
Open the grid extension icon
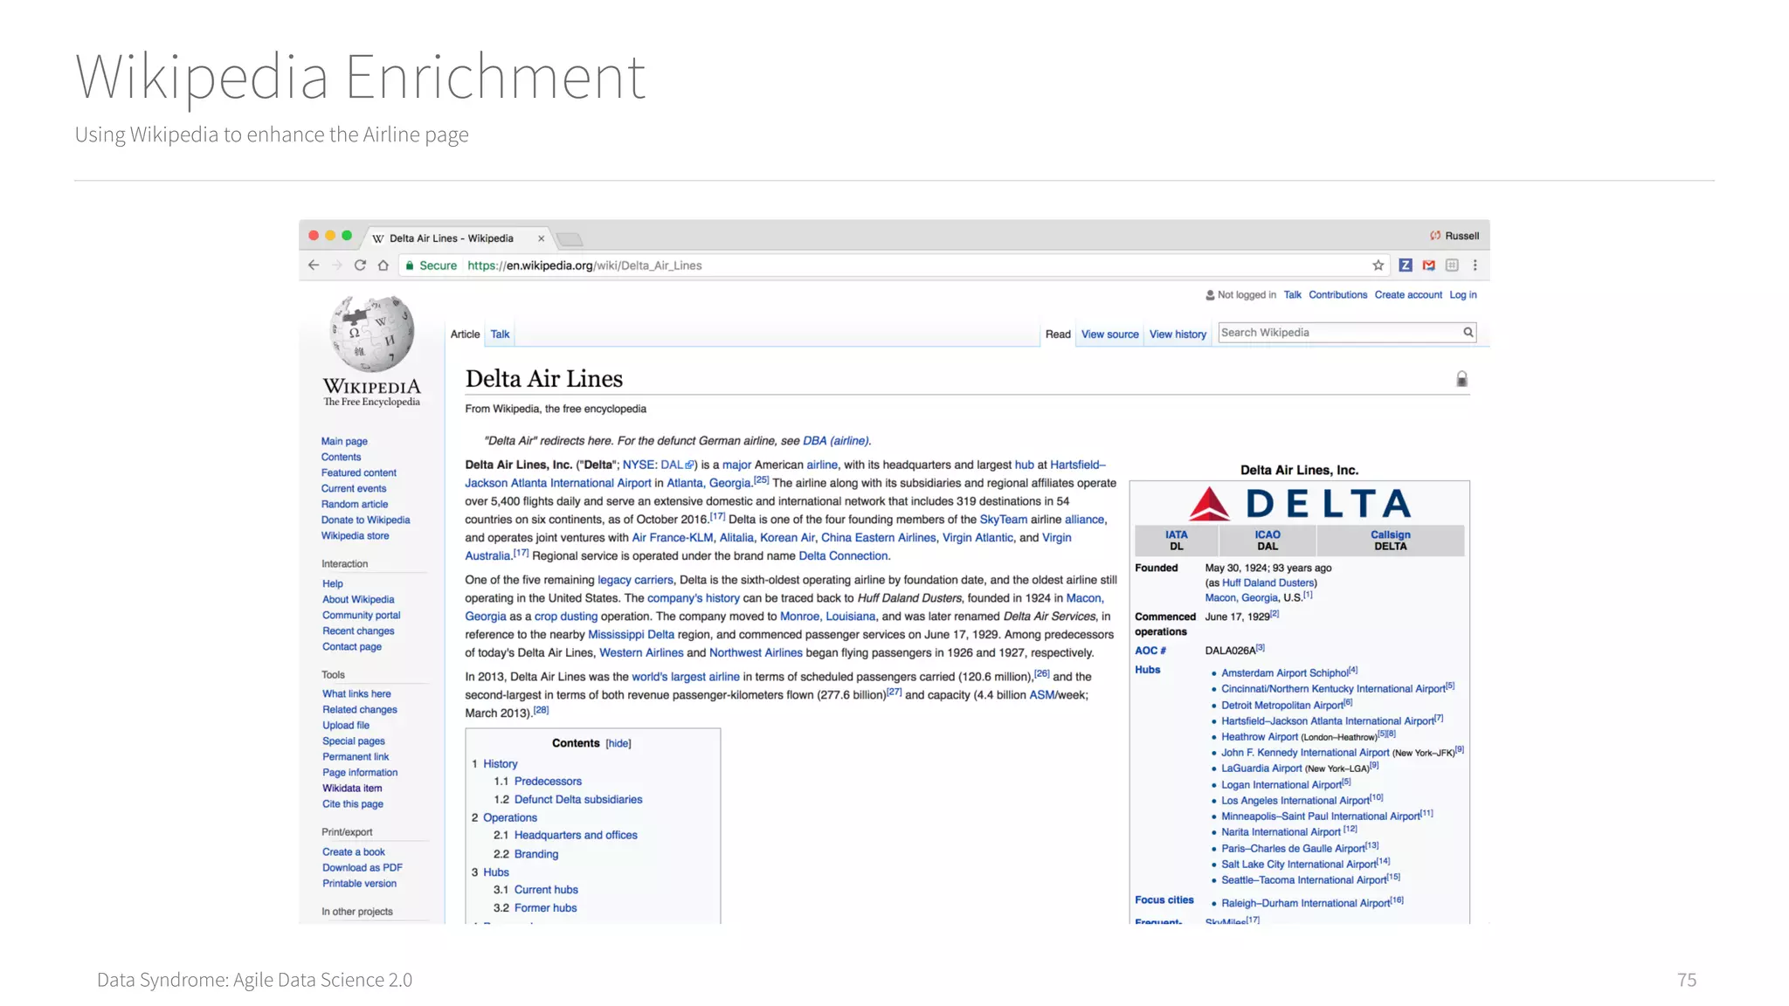coord(1452,265)
